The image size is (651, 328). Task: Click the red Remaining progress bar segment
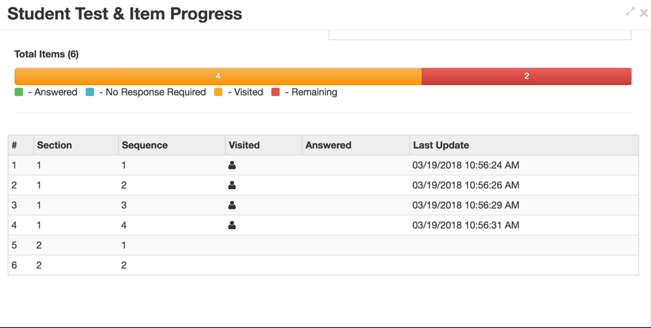[526, 76]
